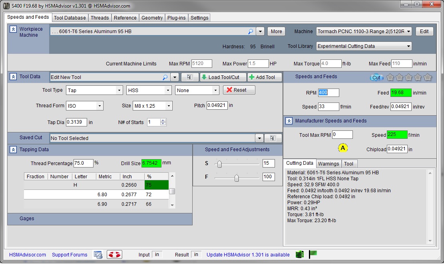Viewport: 444px width, 276px height.
Task: Toggle the Result units in button
Action: click(196, 254)
